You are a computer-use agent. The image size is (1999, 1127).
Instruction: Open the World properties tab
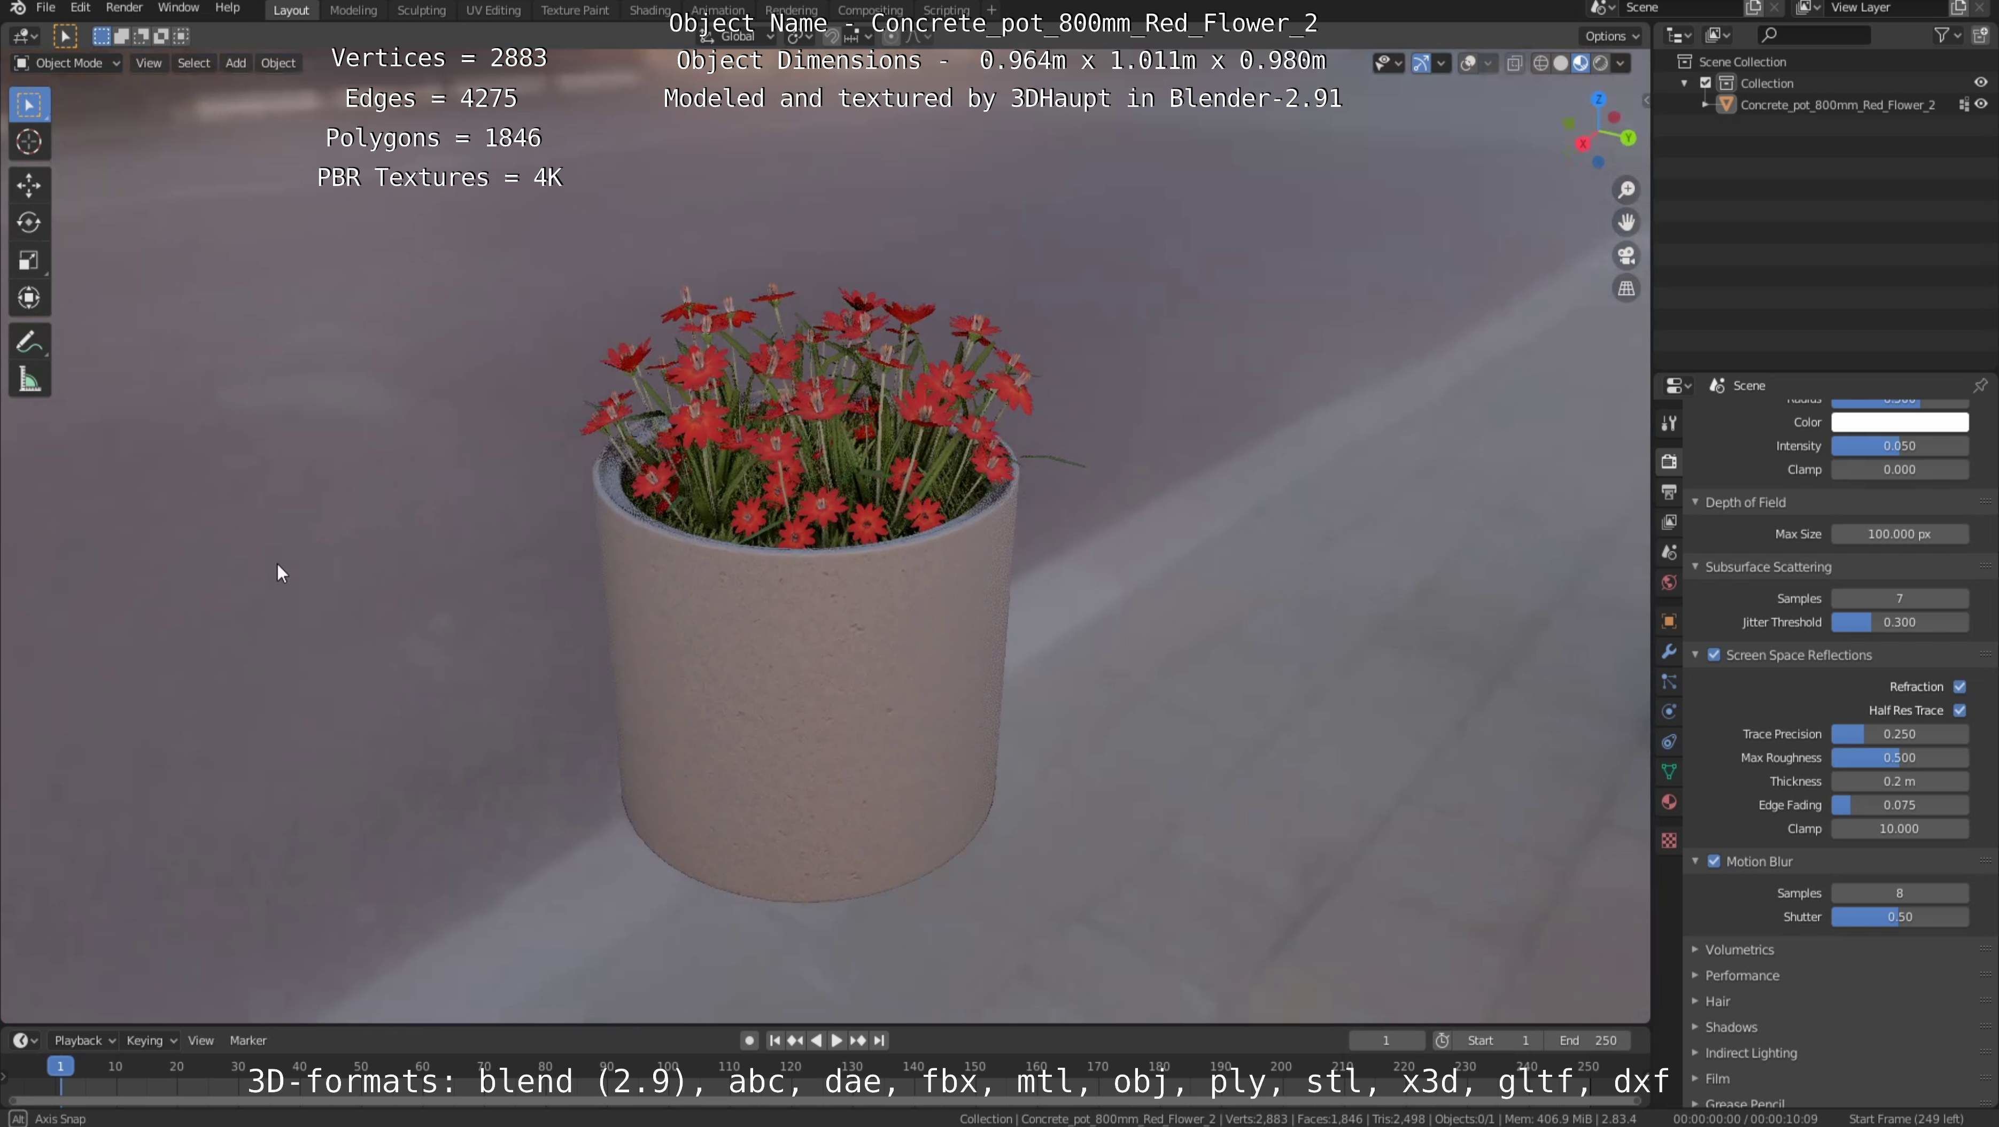(x=1669, y=582)
